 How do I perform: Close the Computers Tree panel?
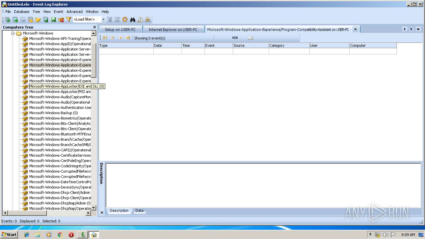(x=94, y=27)
